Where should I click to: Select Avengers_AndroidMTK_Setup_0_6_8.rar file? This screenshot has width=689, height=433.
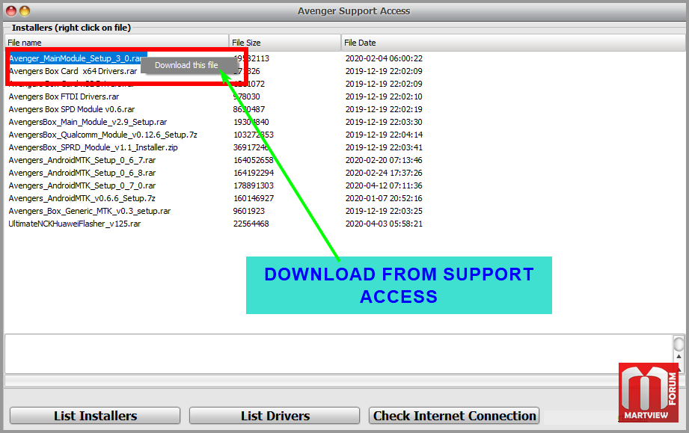[x=82, y=173]
